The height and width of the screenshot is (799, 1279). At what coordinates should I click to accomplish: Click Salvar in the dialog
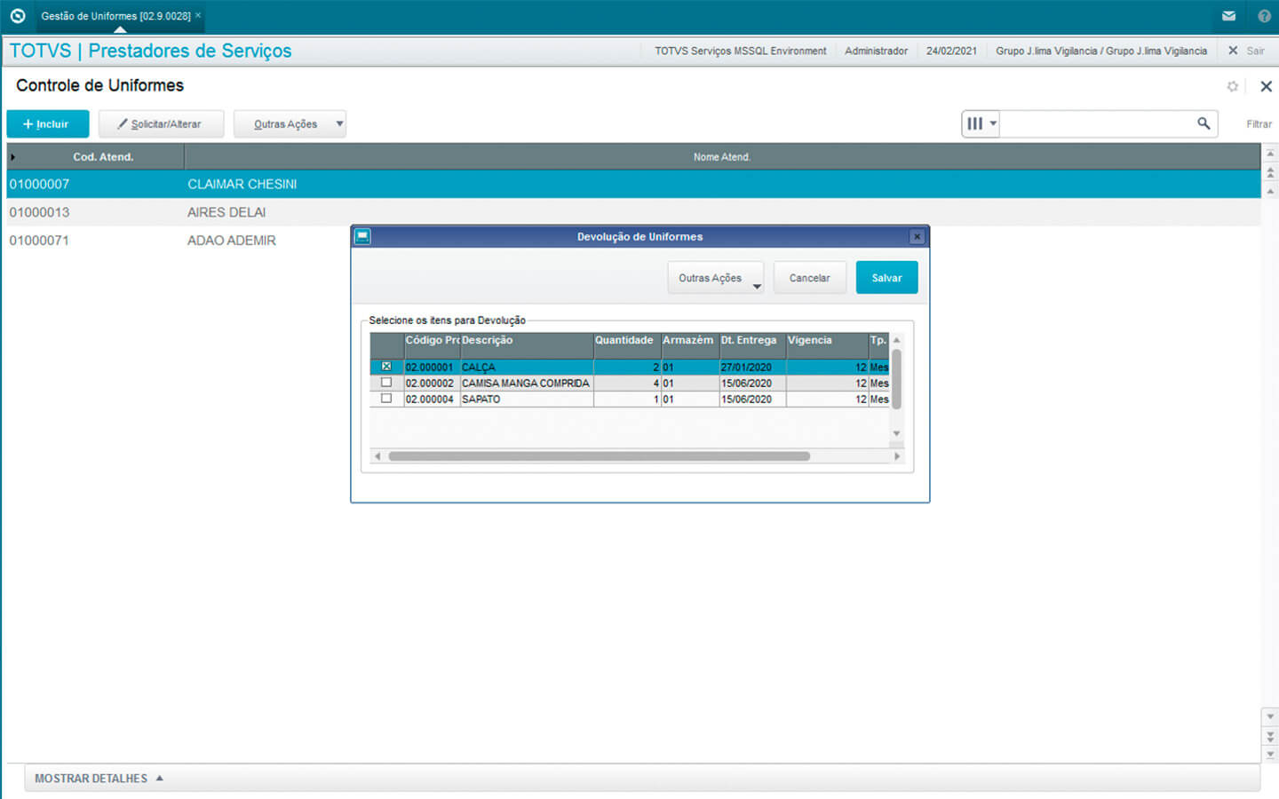click(x=886, y=278)
